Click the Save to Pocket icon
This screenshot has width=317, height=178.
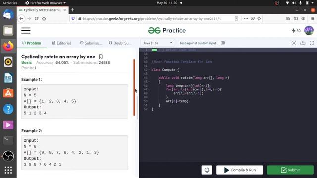[x=252, y=19]
